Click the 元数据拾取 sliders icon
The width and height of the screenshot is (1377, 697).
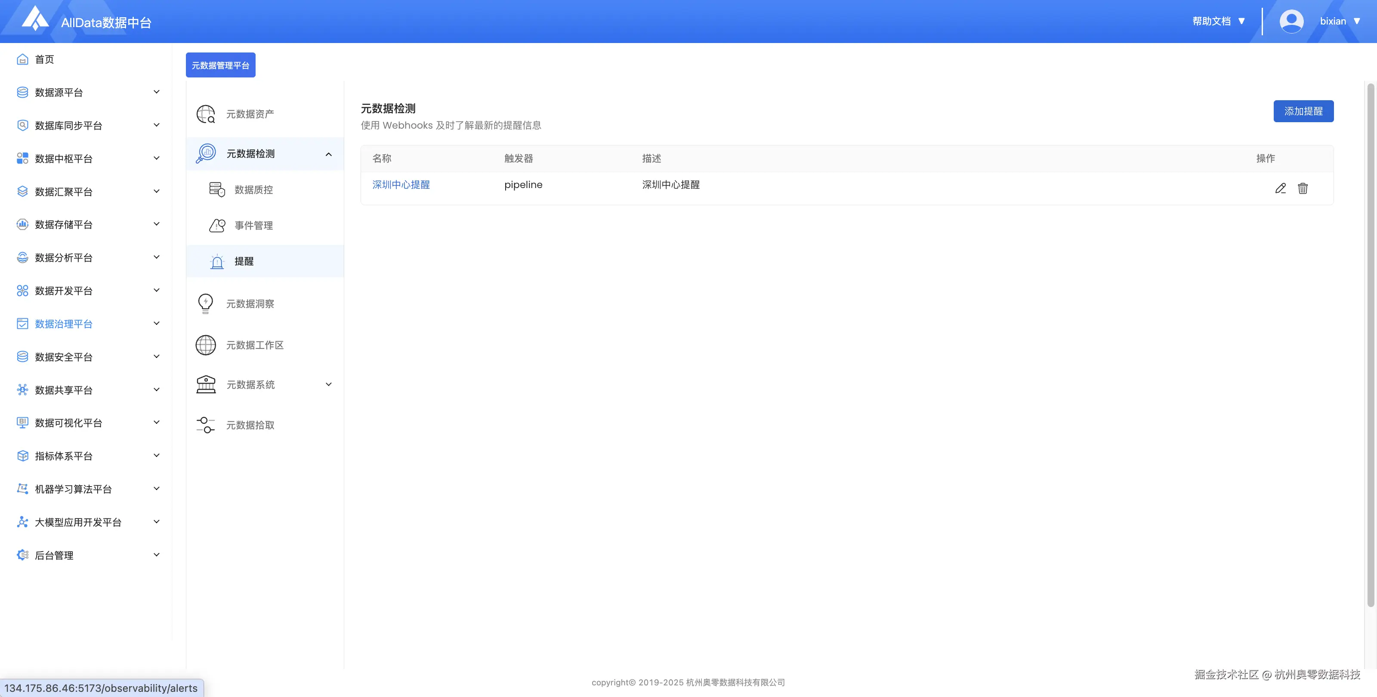click(206, 425)
